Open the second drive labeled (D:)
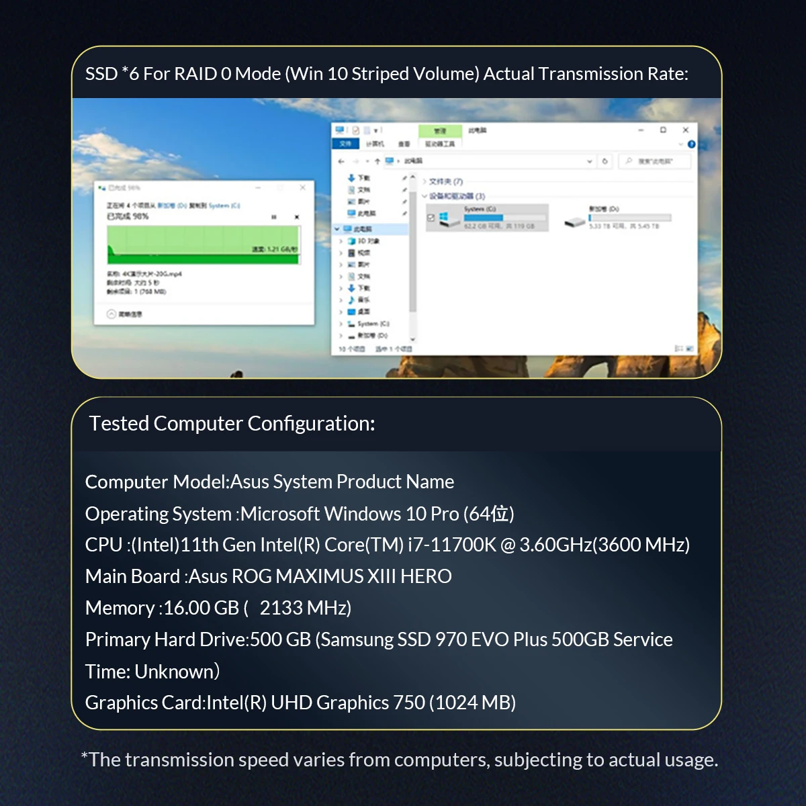The height and width of the screenshot is (806, 806). tap(574, 221)
